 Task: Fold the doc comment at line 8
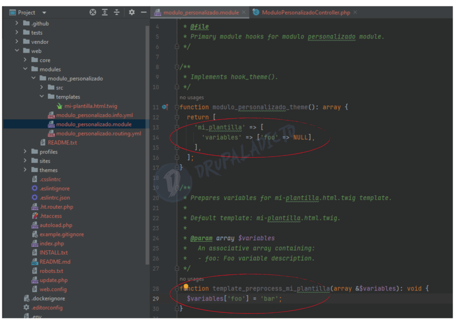177,67
